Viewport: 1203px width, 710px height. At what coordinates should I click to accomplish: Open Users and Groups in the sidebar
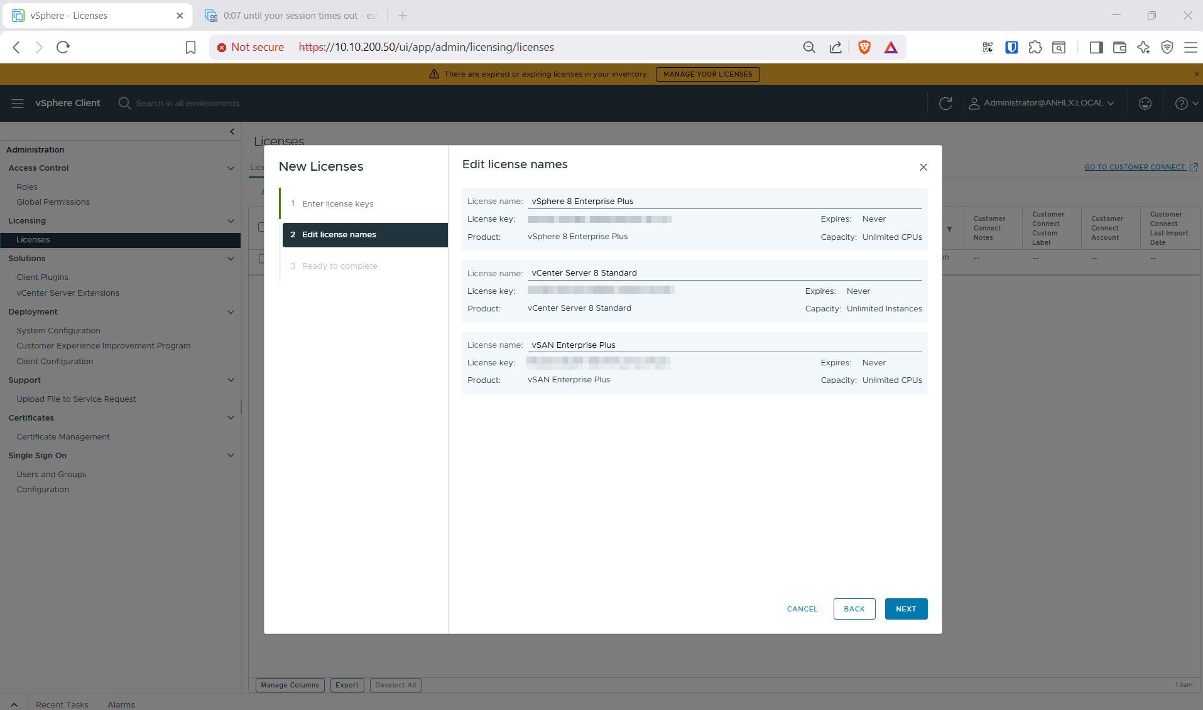coord(52,475)
